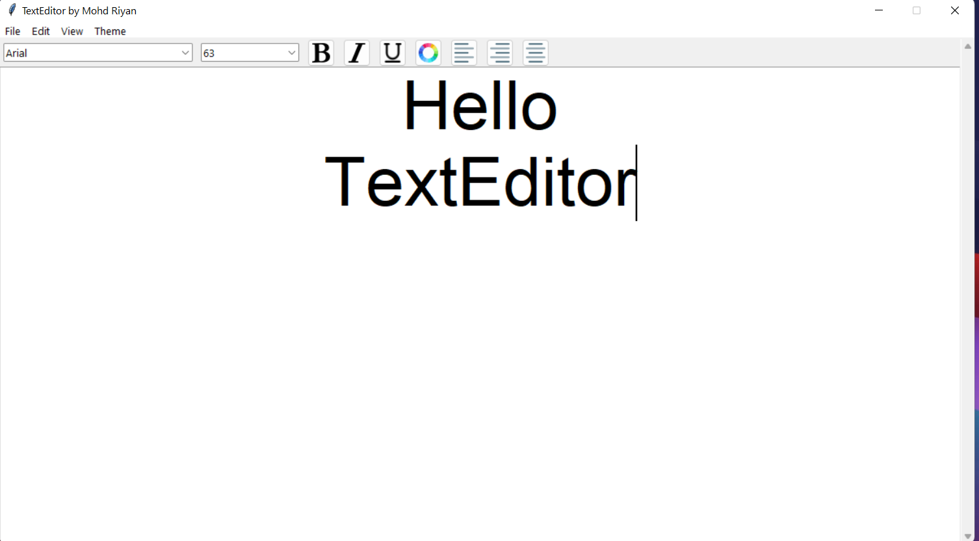Open the Arial font family dropdown
The width and height of the screenshot is (979, 541).
187,53
